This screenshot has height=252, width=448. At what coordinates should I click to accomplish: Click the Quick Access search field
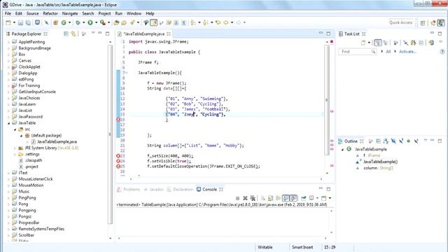[x=401, y=22]
